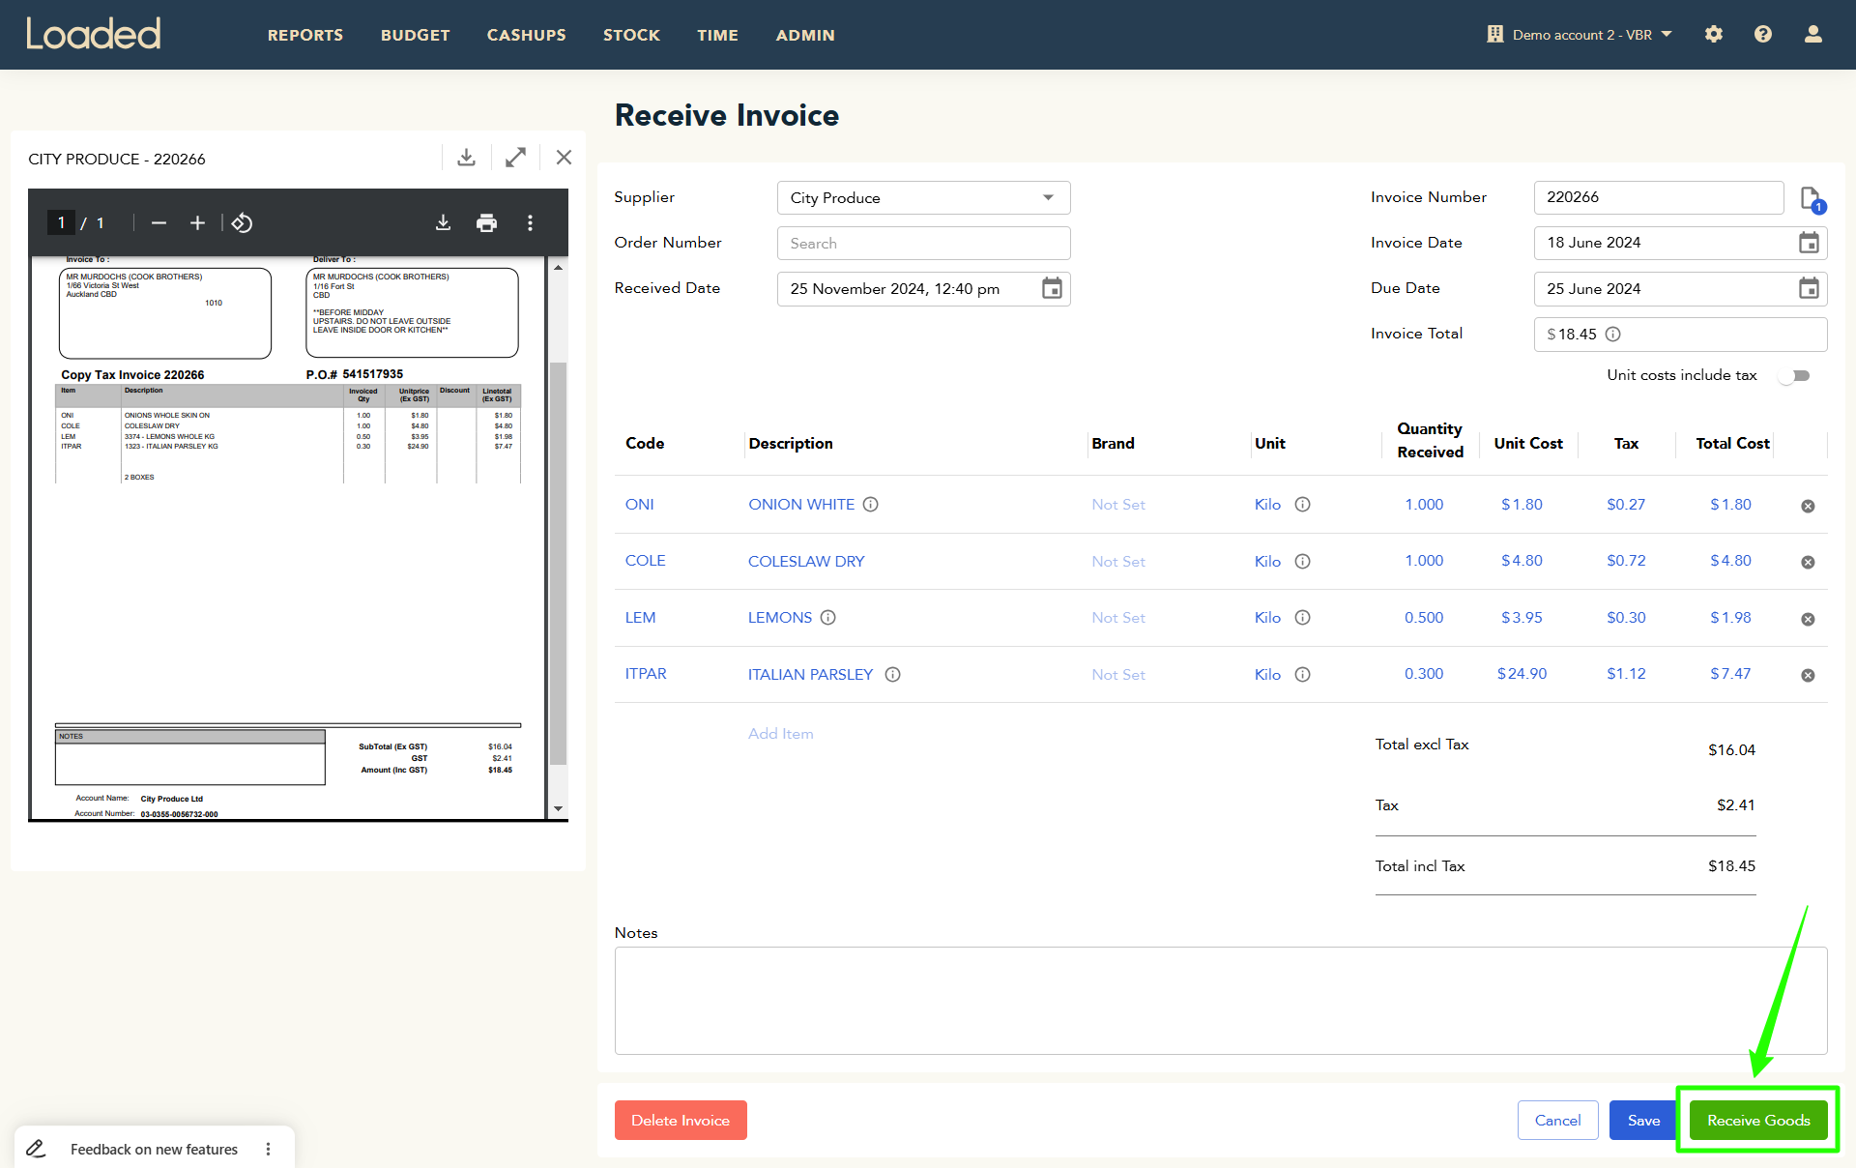Show unit info for ITPAR Kilo
This screenshot has width=1856, height=1169.
[1303, 675]
